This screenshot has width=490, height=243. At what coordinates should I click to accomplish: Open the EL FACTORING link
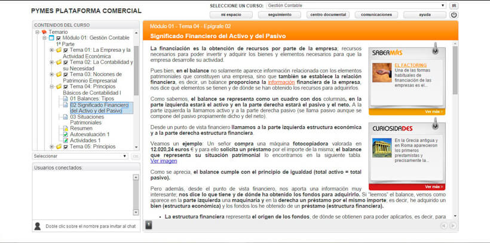[411, 65]
